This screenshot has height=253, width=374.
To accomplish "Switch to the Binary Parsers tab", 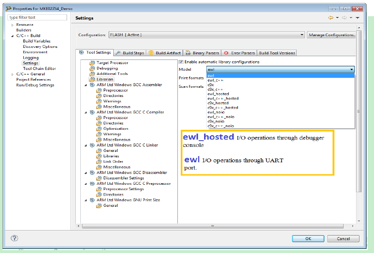I will coord(202,53).
